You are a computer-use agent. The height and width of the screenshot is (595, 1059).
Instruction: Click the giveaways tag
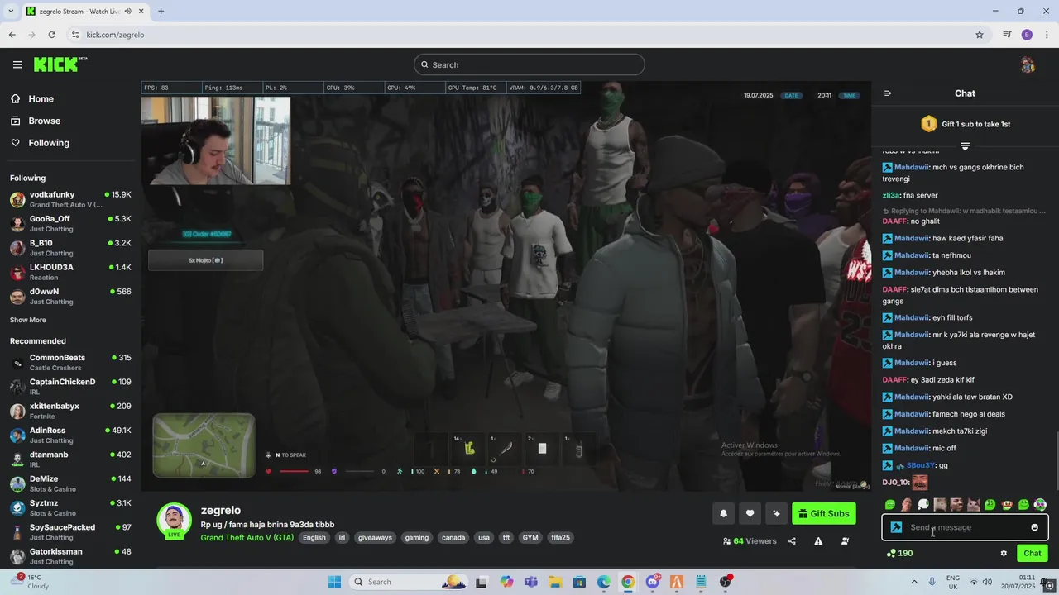[375, 537]
